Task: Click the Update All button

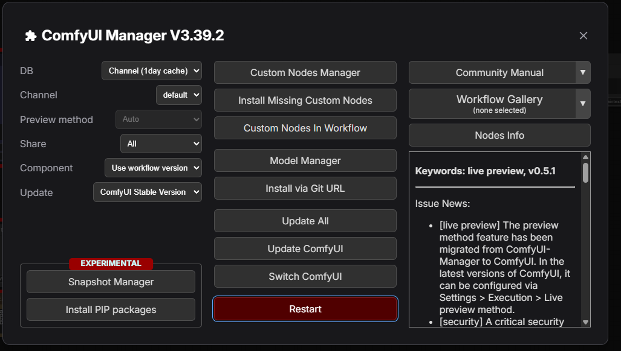Action: point(305,221)
